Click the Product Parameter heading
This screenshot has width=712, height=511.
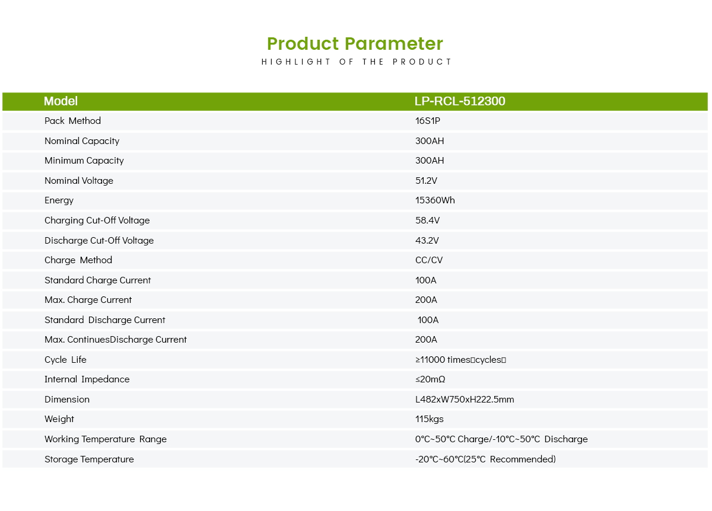355,44
